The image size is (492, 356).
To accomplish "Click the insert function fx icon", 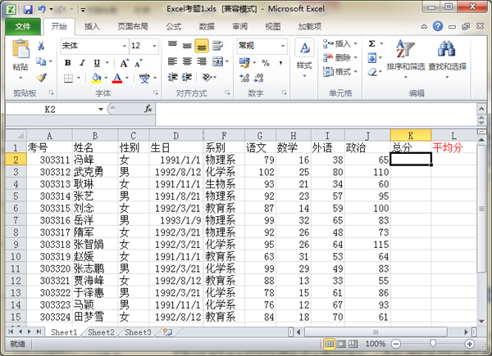I will (x=148, y=108).
